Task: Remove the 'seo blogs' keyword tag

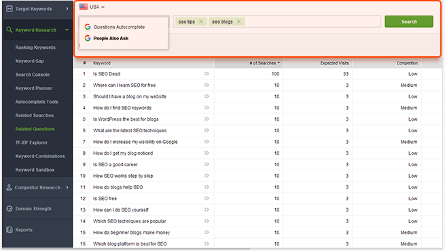Action: pos(238,22)
